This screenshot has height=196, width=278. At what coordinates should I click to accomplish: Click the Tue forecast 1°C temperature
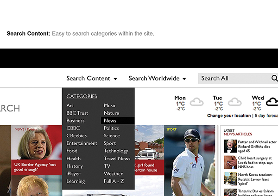pos(218,104)
